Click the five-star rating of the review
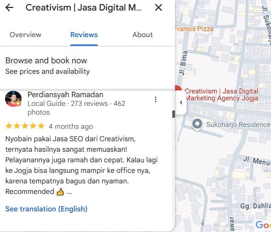The width and height of the screenshot is (271, 232). [x=25, y=126]
